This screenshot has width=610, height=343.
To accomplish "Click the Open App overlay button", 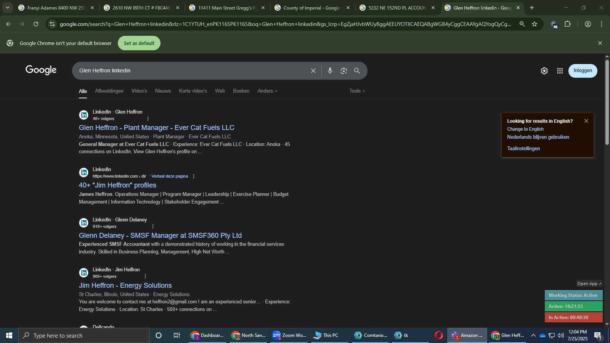I will point(589,284).
